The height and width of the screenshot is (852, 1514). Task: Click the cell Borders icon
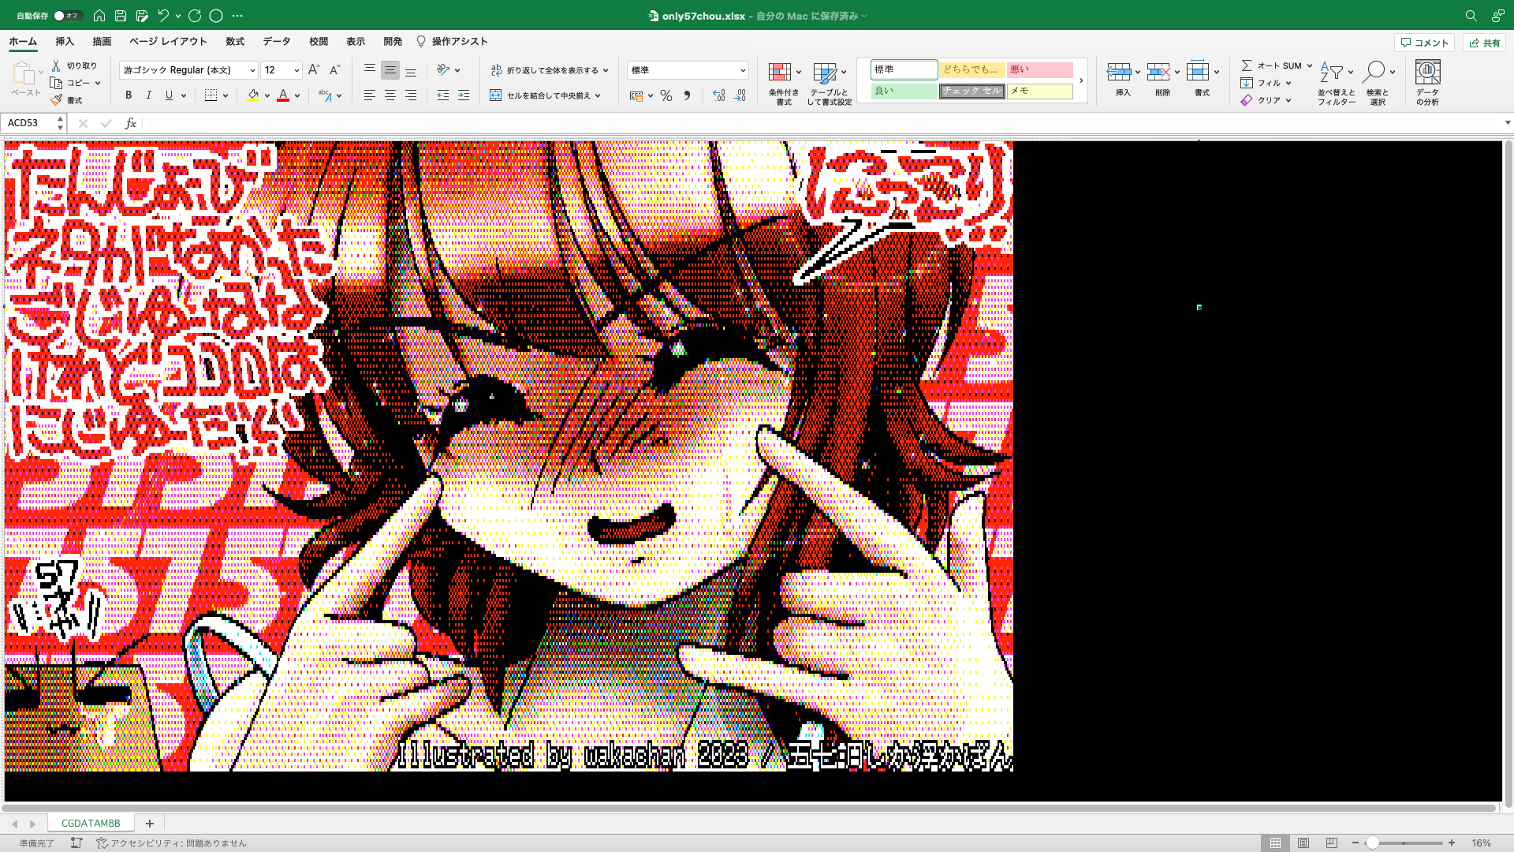point(211,95)
